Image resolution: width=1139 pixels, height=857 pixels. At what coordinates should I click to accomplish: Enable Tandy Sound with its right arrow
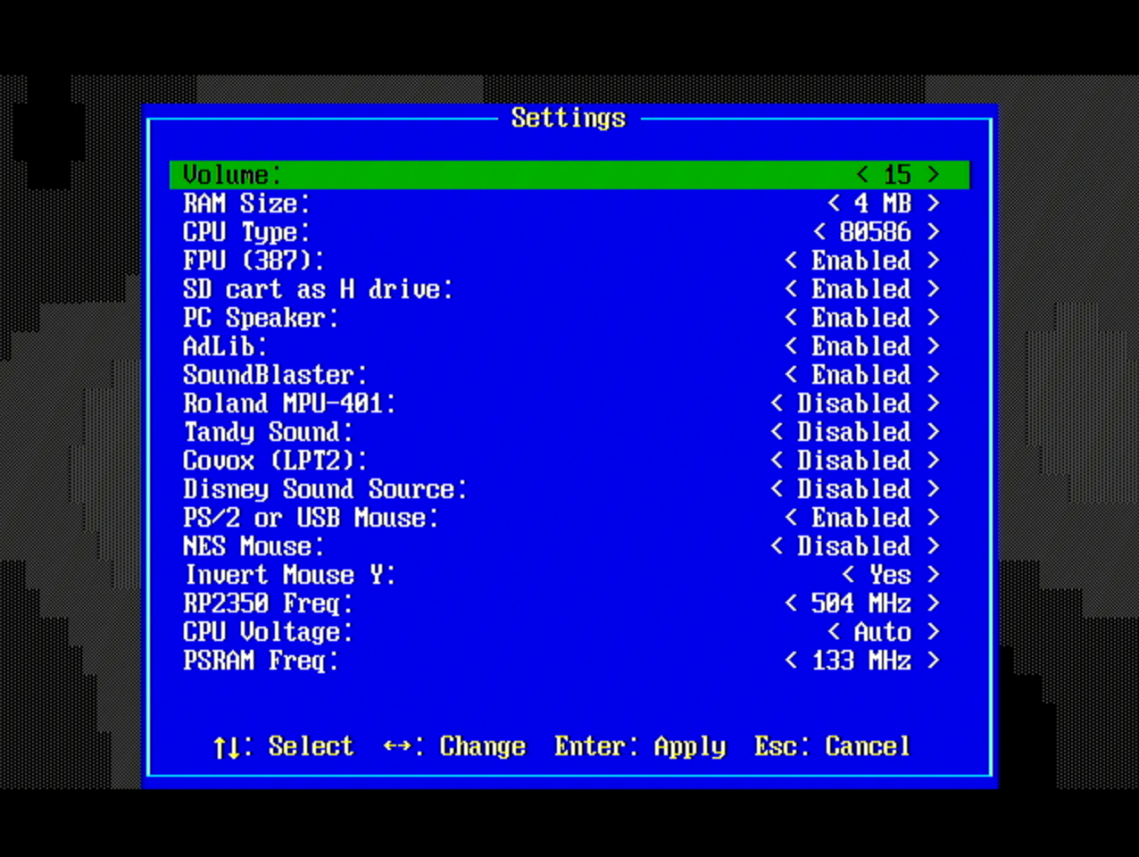pos(933,432)
